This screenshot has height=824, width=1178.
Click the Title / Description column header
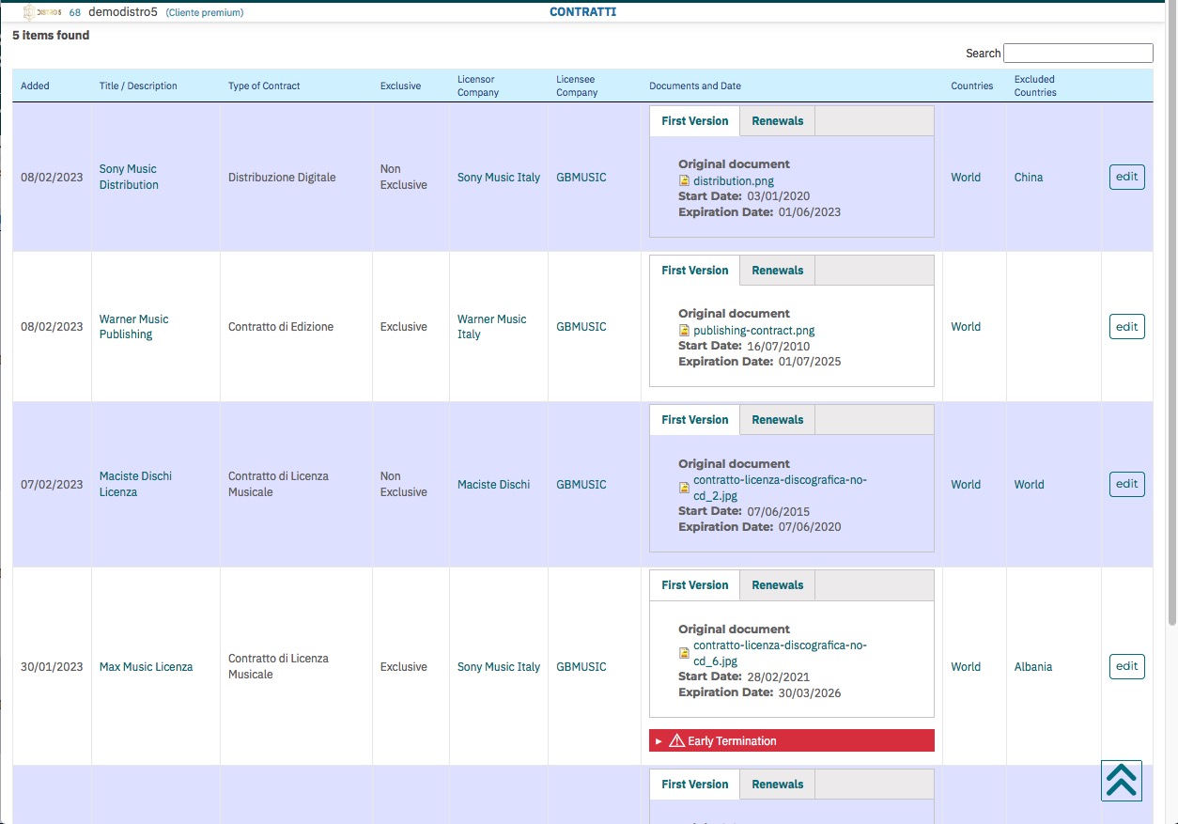click(138, 86)
